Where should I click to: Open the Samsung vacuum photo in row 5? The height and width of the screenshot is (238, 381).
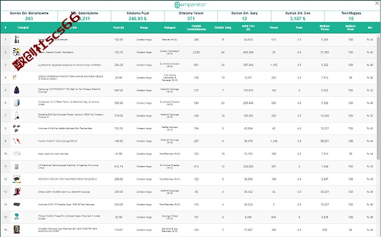coord(17,90)
